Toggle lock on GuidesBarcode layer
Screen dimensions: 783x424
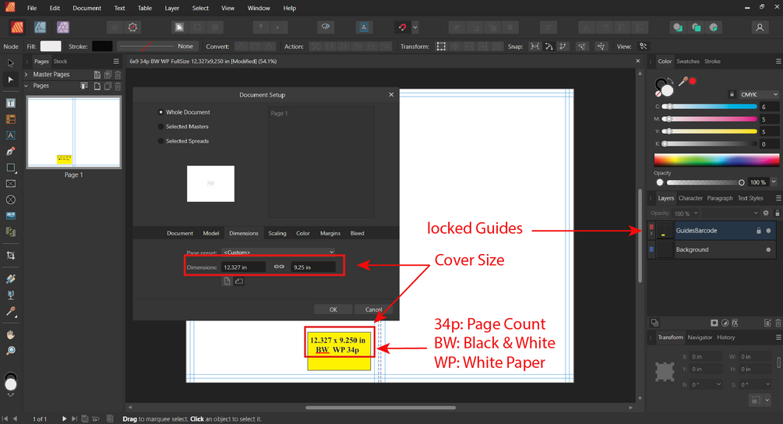[x=759, y=231]
